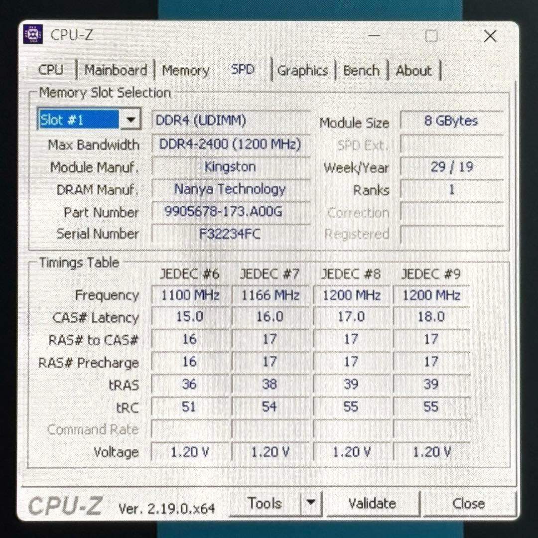Click the Kingston module manufacturer value
Viewport: 538px width, 538px height.
pyautogui.click(x=231, y=167)
